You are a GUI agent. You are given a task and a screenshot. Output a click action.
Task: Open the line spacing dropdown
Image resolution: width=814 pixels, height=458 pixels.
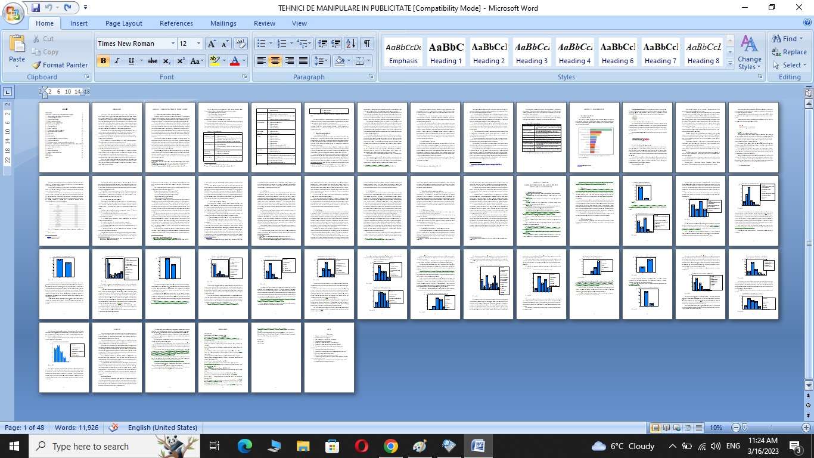pyautogui.click(x=321, y=61)
